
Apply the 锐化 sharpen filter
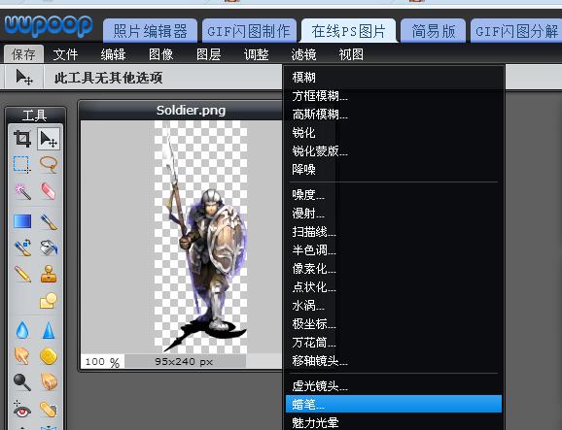[x=394, y=133]
